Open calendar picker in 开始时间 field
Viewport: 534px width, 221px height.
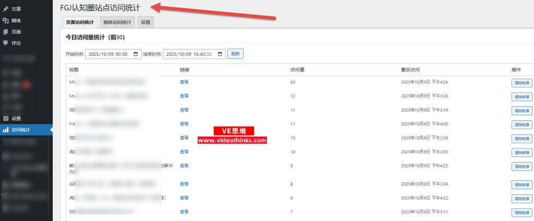(136, 54)
